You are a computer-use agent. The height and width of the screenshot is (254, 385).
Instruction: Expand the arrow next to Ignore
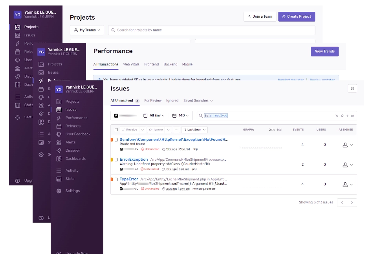pyautogui.click(x=168, y=130)
